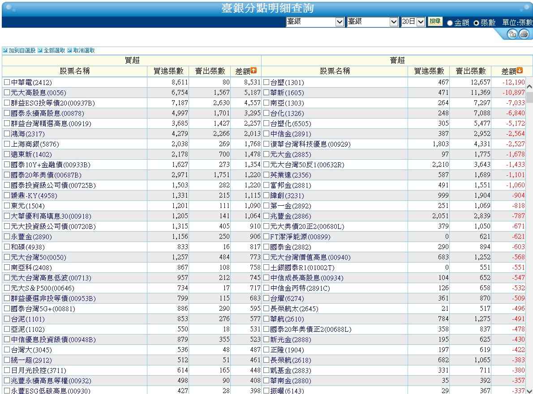This screenshot has width=533, height=394.
Task: Click 買進張數 column header in 買超
Action: (168, 71)
